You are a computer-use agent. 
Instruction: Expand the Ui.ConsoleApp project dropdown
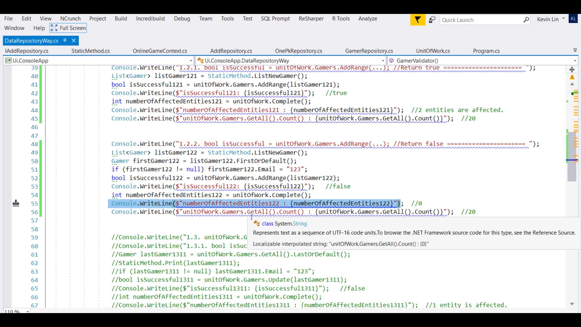pos(191,61)
